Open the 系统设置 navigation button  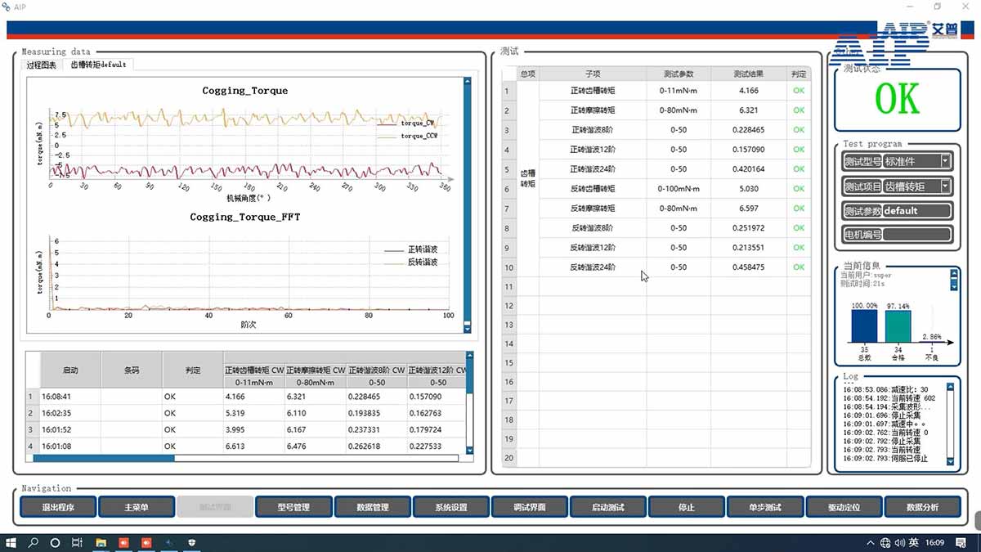tap(450, 507)
